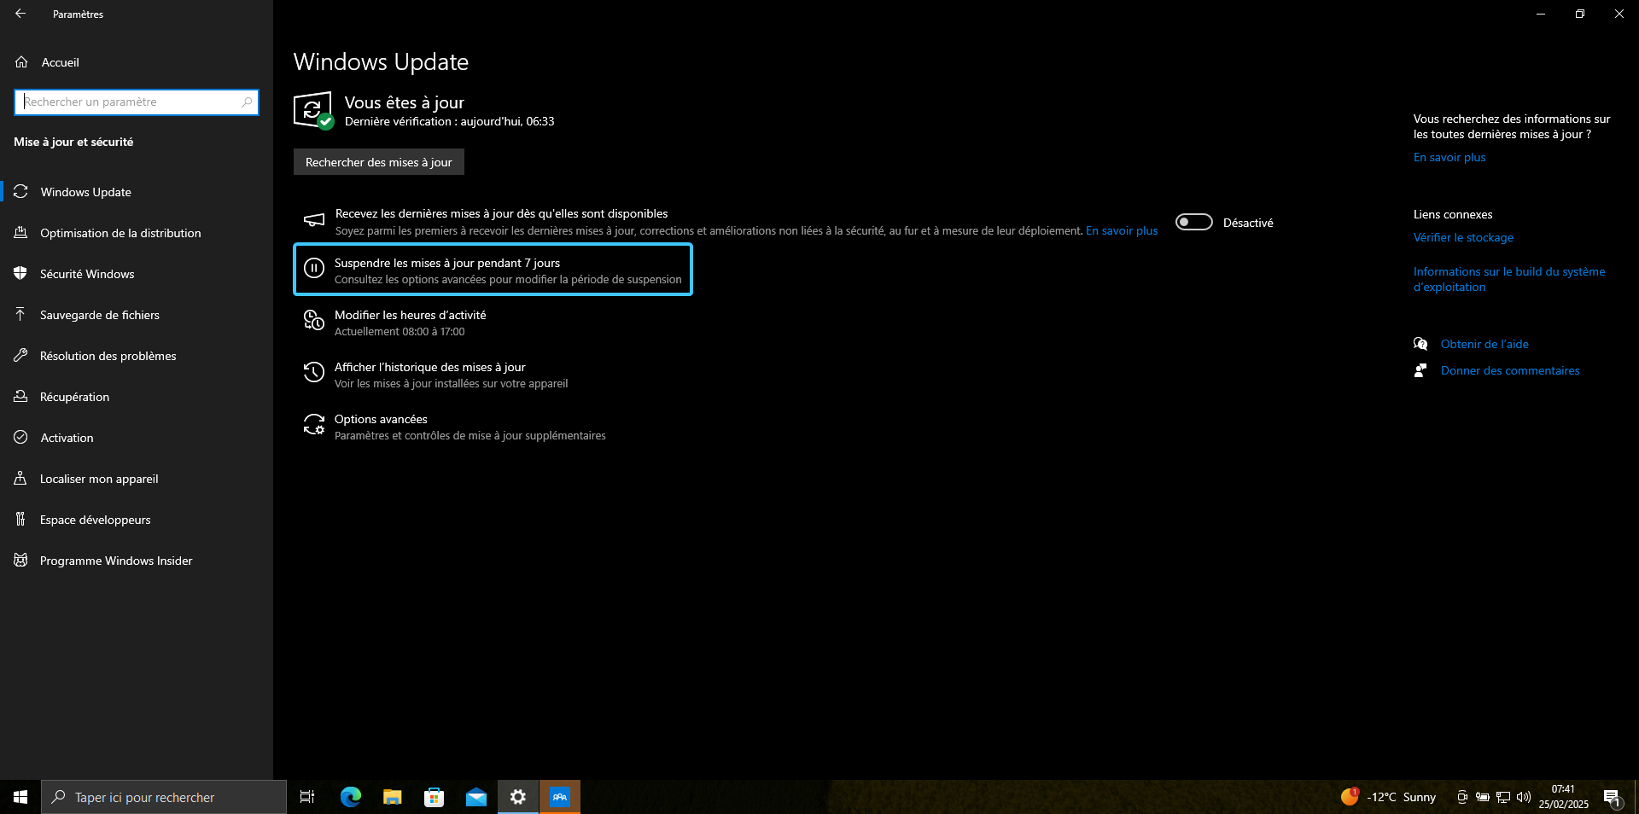Click the Settings gear taskbar icon
Viewport: 1639px width, 814px height.
tap(518, 797)
